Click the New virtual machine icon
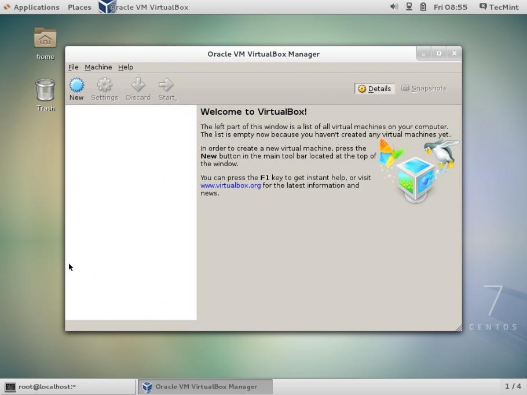 [x=76, y=85]
